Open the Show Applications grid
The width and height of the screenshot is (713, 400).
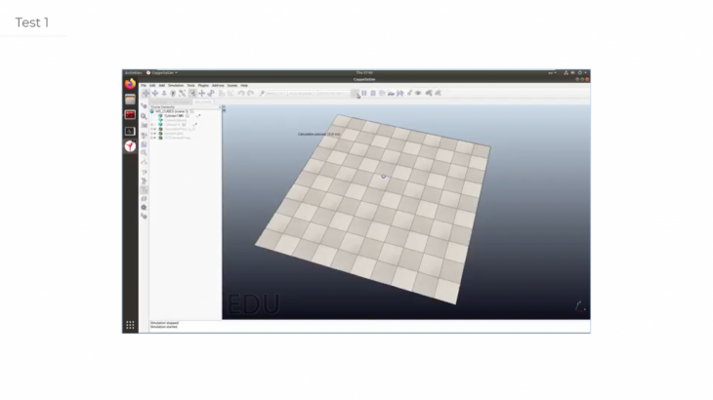click(x=130, y=325)
